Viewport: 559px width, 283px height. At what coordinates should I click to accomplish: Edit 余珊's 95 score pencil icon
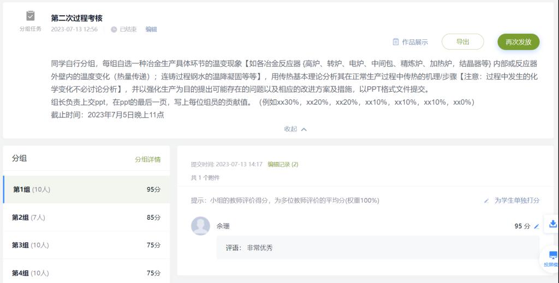[x=536, y=226]
